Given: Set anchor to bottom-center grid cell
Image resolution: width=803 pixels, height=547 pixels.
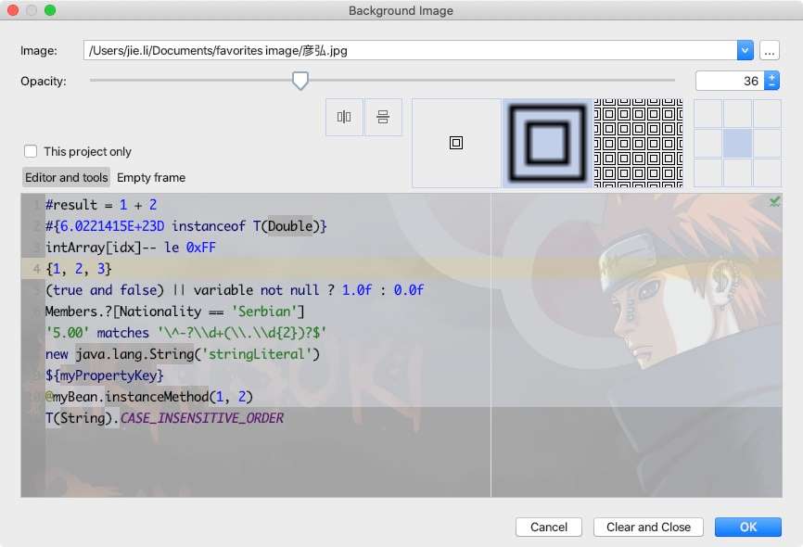Looking at the screenshot, I should pos(737,172).
